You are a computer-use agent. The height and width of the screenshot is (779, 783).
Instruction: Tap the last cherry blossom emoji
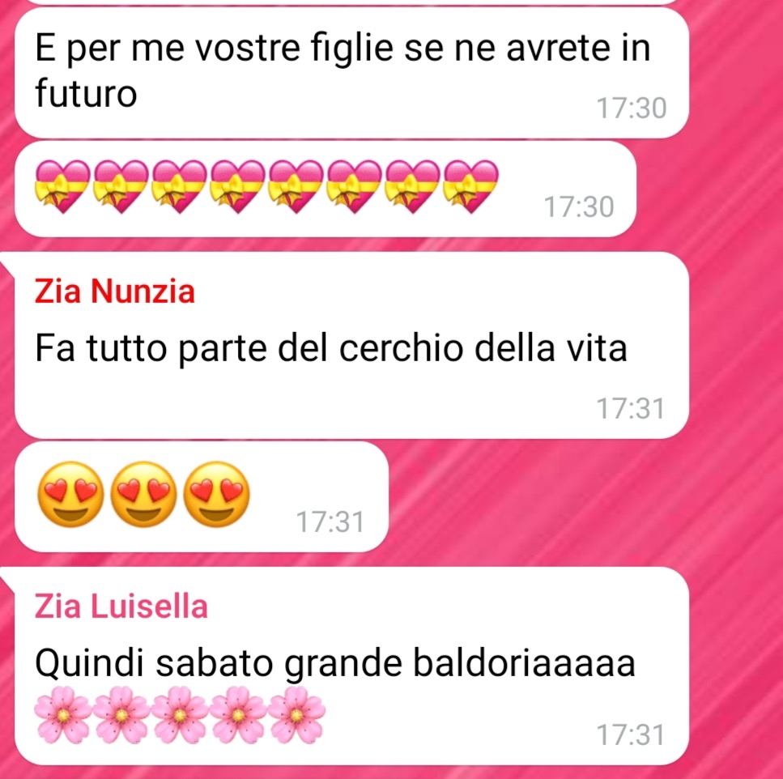[x=296, y=715]
